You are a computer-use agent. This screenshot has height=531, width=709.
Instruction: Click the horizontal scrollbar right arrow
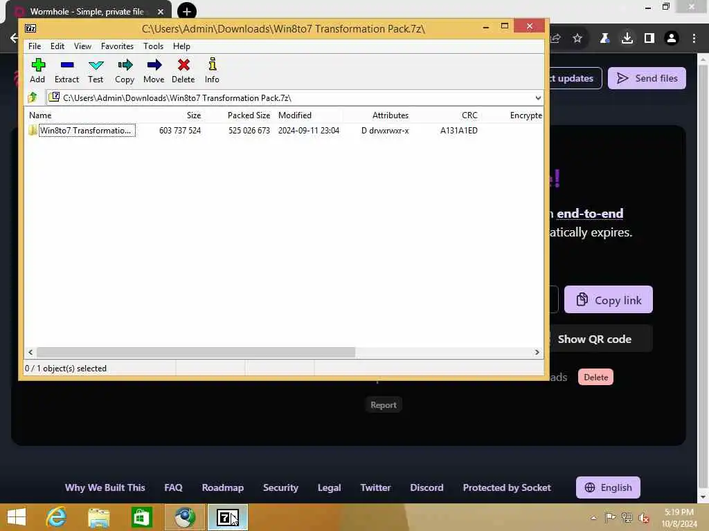(x=537, y=352)
